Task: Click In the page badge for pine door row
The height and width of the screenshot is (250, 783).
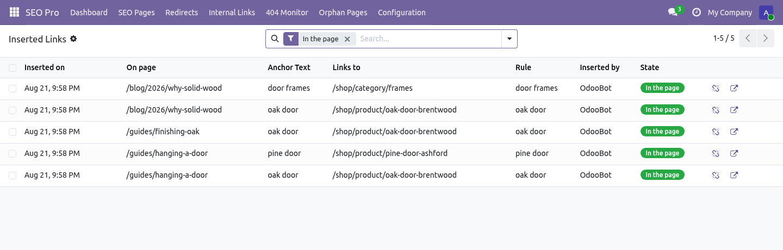Action: point(662,153)
